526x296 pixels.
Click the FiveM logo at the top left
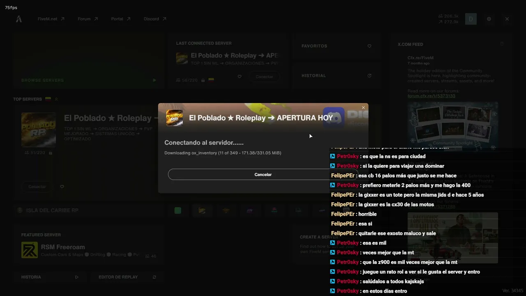pyautogui.click(x=19, y=19)
